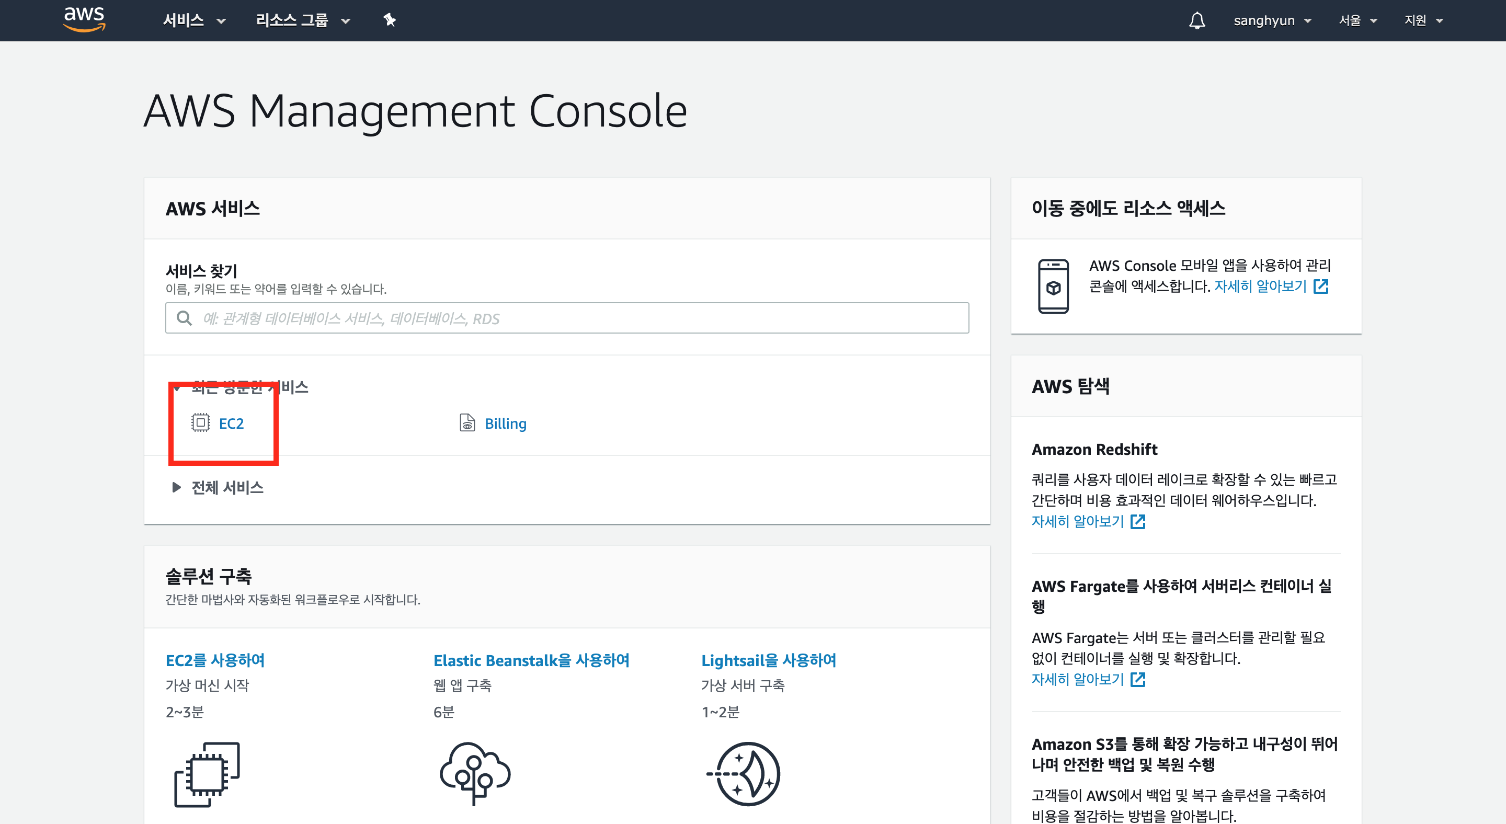This screenshot has width=1506, height=824.
Task: Click the Elastic Beanstalk cloud tree icon
Action: 474,773
